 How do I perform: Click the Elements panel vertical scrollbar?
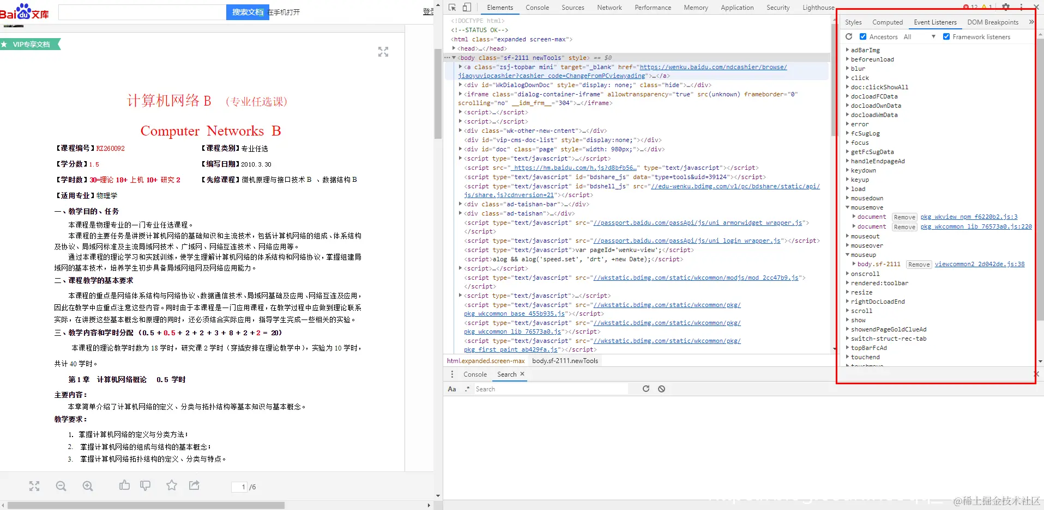tap(834, 81)
